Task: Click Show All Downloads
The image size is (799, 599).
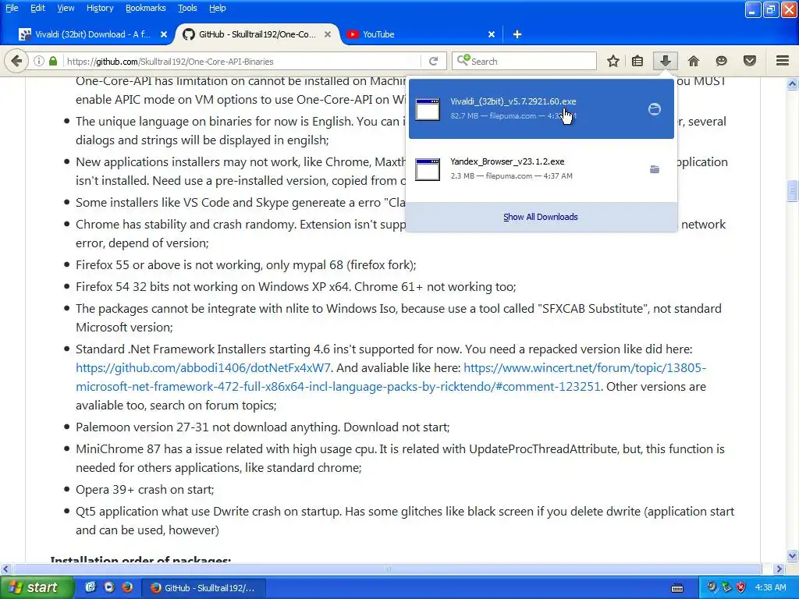Action: (x=541, y=217)
